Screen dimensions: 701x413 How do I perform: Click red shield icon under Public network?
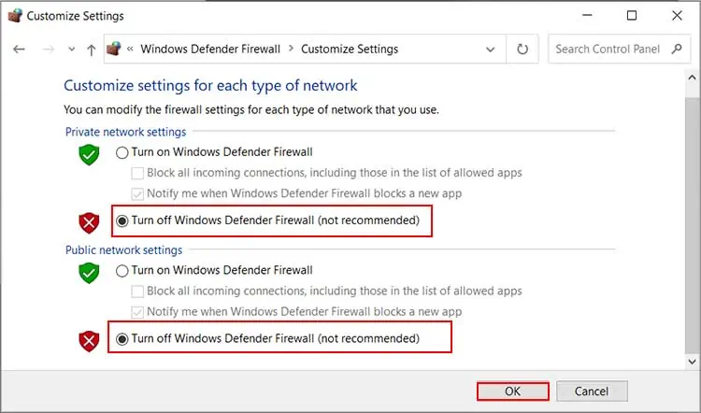(x=89, y=340)
